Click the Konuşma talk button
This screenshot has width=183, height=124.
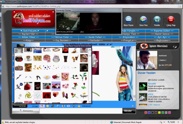pyautogui.click(x=26, y=111)
